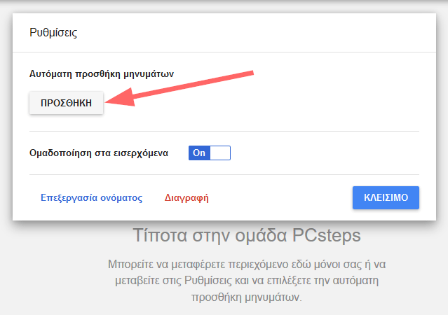Screen dimensions: 448x315
Task: Select the red Διαγραφή link
Action: 186,197
